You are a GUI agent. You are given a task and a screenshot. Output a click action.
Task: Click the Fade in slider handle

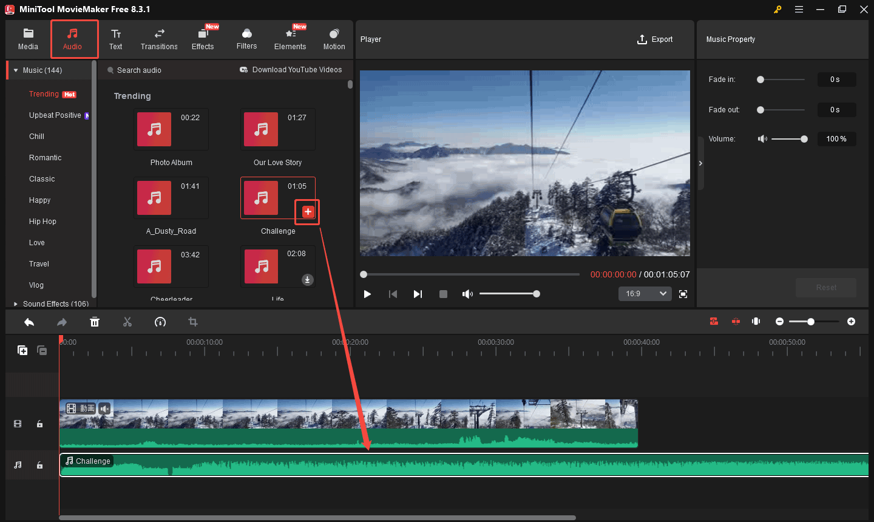761,80
